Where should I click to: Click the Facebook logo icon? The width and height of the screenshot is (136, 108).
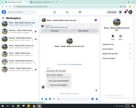tap(4, 12)
